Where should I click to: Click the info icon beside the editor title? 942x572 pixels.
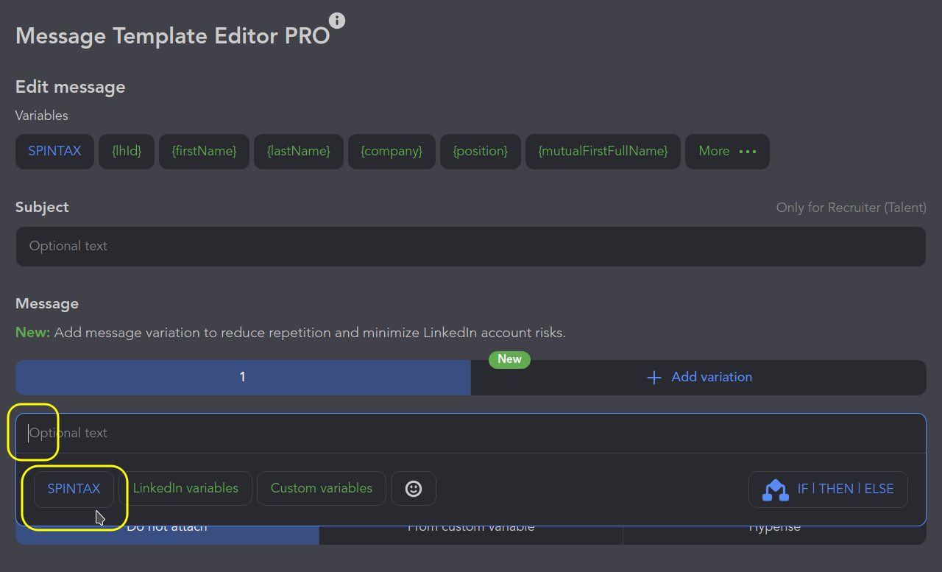pyautogui.click(x=337, y=21)
